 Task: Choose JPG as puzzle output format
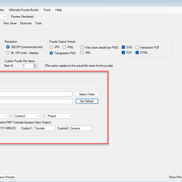[51, 47]
